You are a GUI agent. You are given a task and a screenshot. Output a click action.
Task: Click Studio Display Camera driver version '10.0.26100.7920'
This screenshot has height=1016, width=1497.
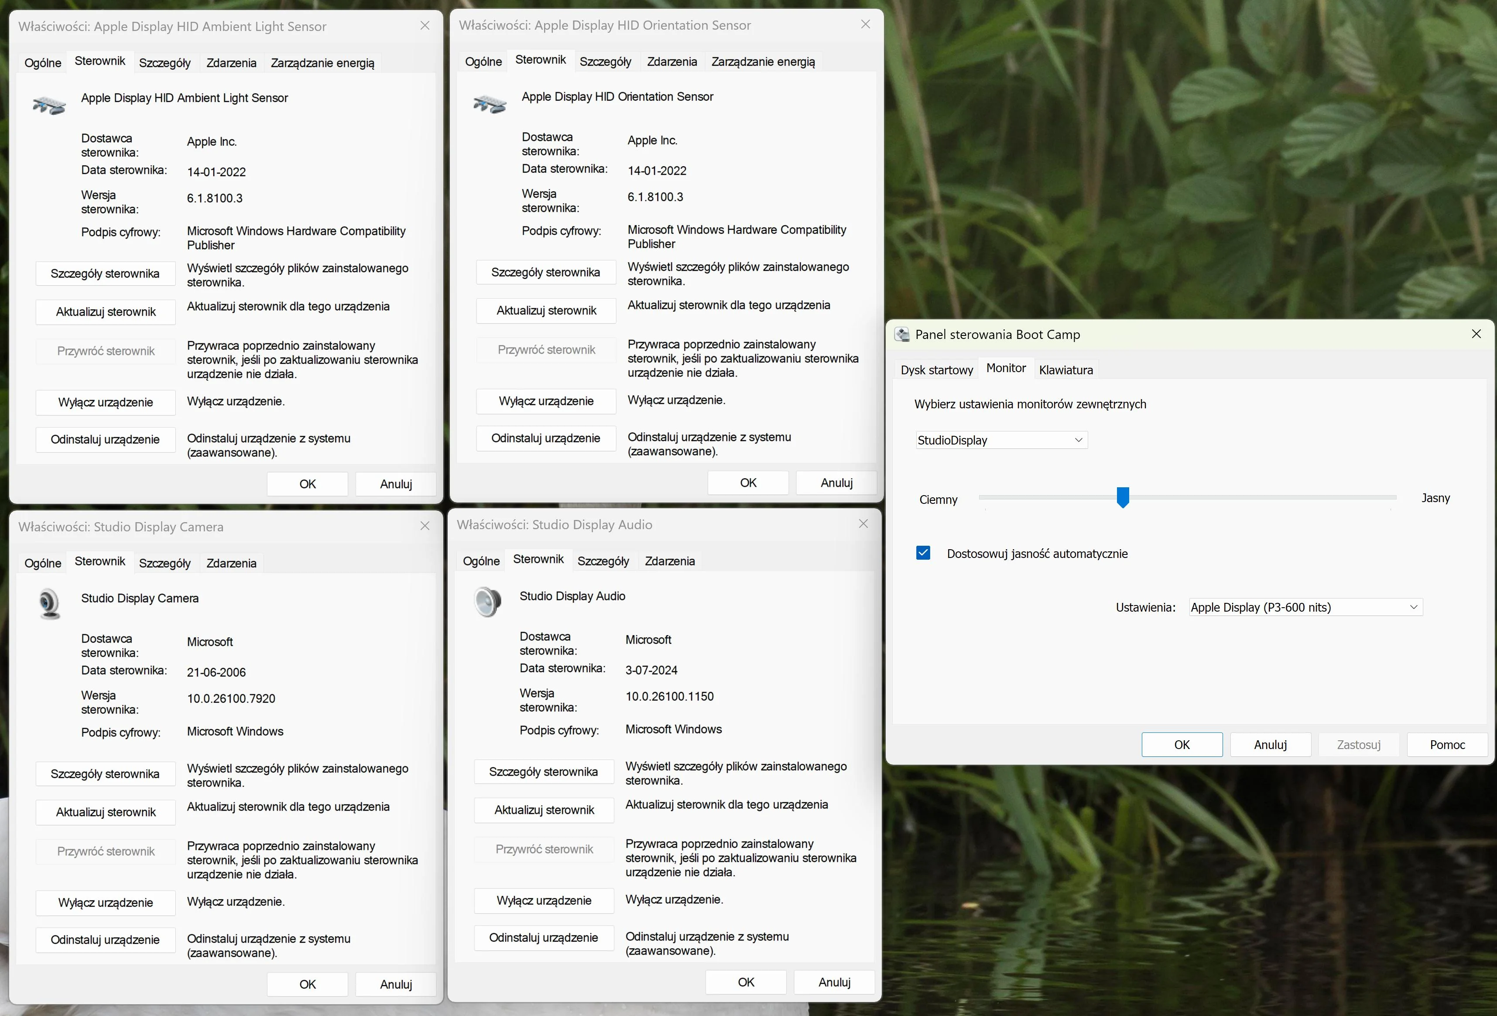[231, 698]
